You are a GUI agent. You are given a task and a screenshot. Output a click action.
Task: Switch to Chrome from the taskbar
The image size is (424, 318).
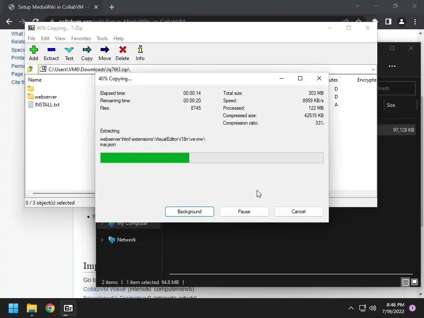[50, 308]
